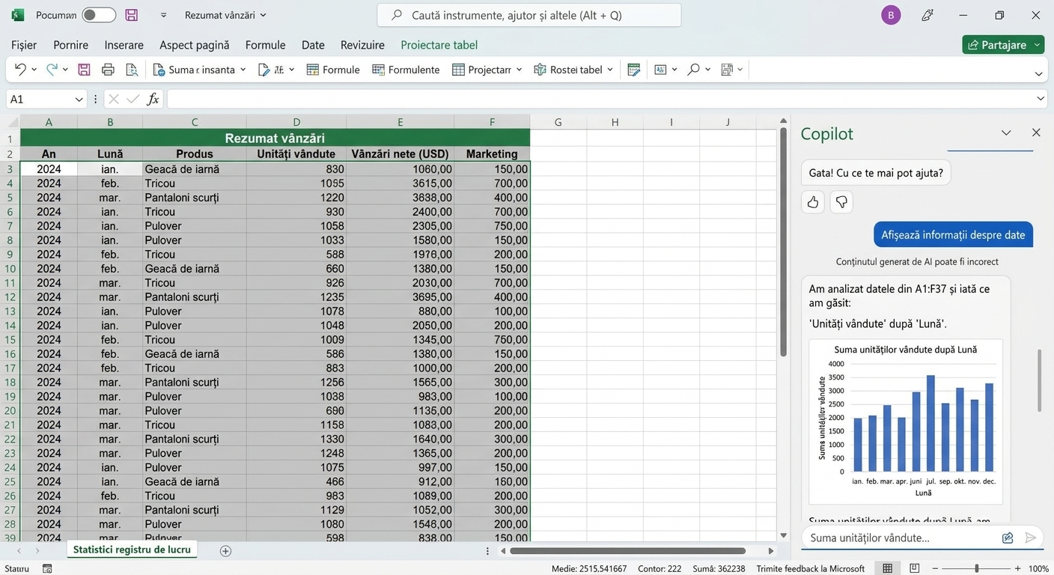1054x575 pixels.
Task: Expand the Name Box dropdown arrow
Action: pyautogui.click(x=79, y=99)
